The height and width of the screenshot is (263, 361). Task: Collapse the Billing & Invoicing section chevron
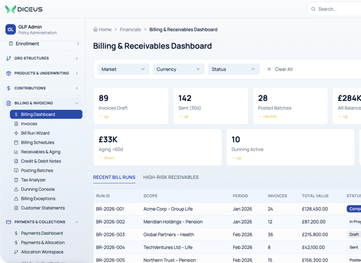[76, 103]
